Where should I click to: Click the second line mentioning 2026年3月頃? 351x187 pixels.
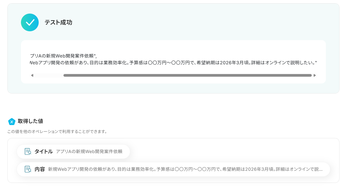click(x=174, y=63)
